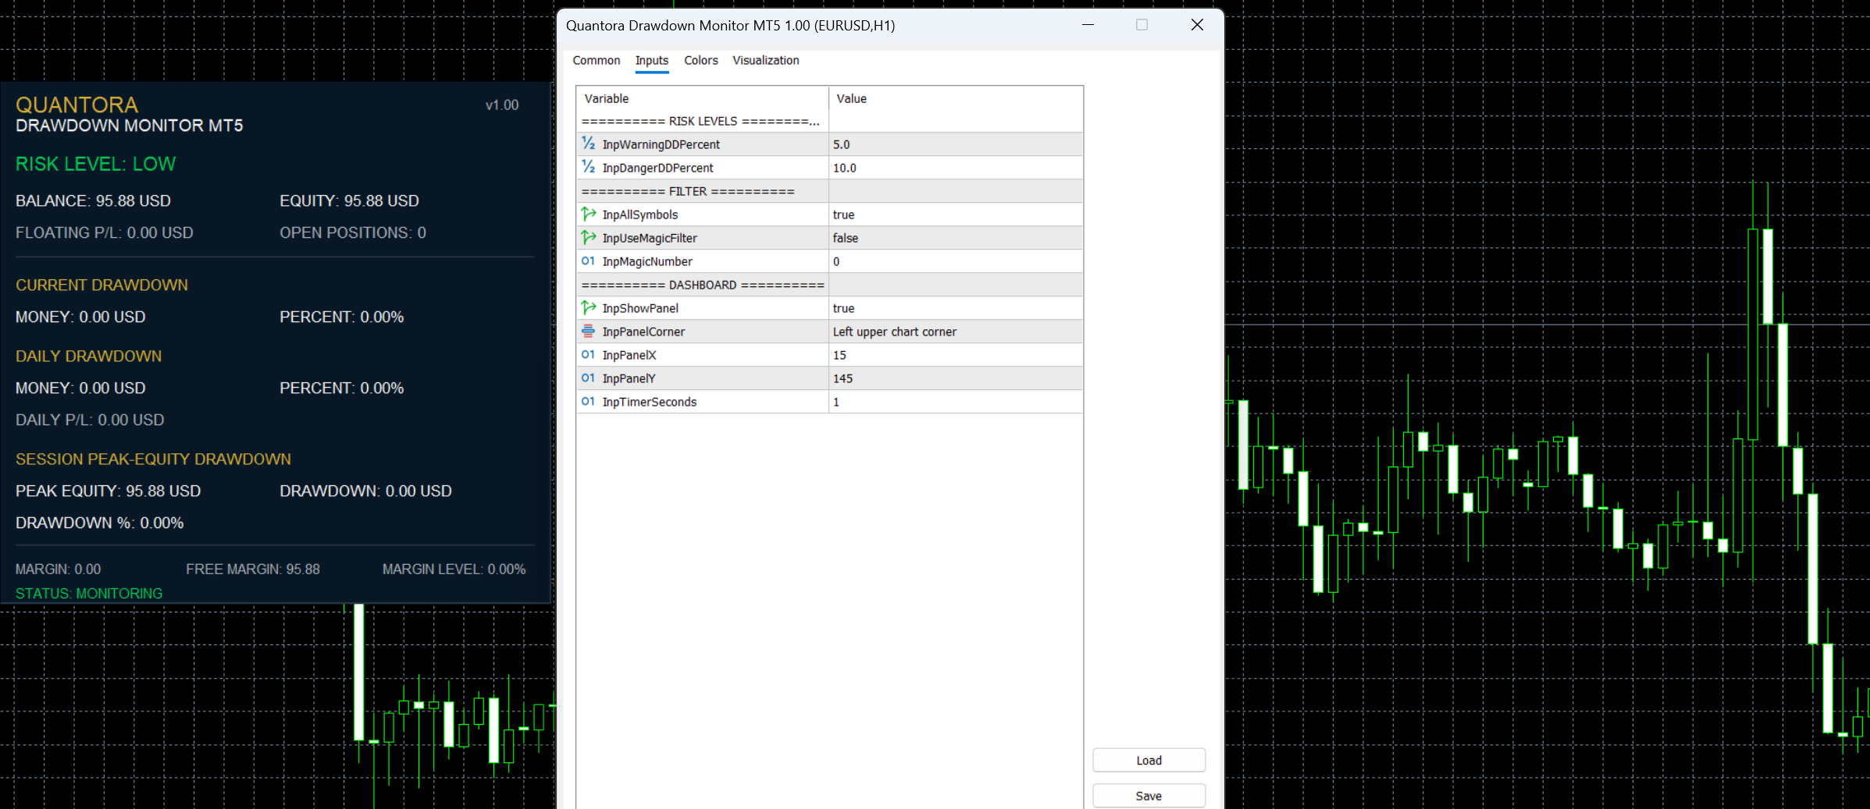Viewport: 1870px width, 809px height.
Task: Click the InpDangerDDPercent fraction icon
Action: [x=588, y=167]
